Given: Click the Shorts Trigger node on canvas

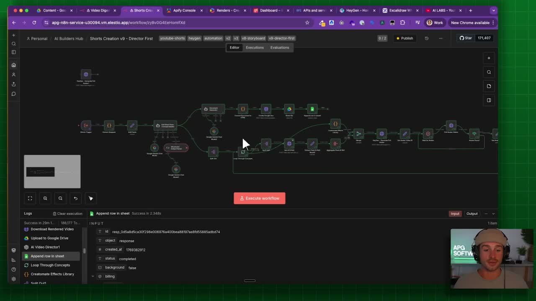Looking at the screenshot, I should (86, 125).
